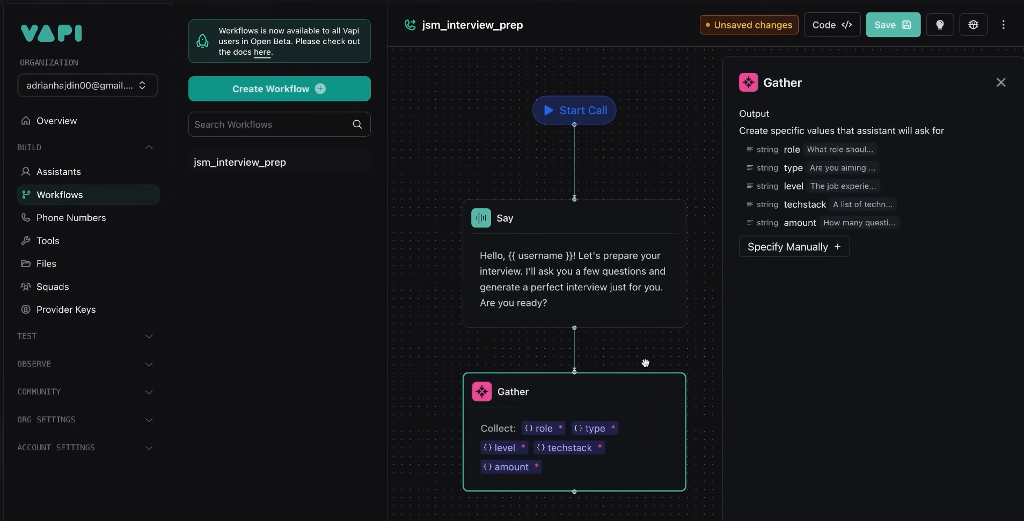Click the Search Workflows field
Image resolution: width=1024 pixels, height=521 pixels.
click(x=279, y=124)
